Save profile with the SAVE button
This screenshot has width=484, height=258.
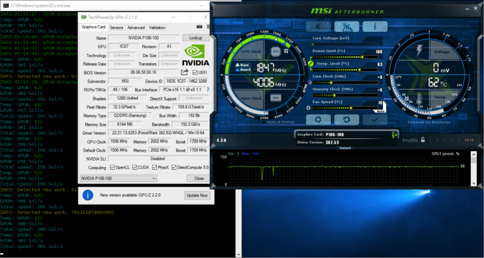pyautogui.click(x=469, y=140)
